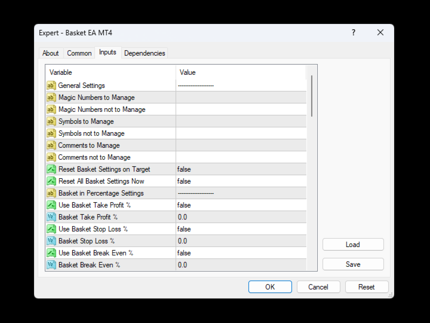Select the Symbols to Manage label
This screenshot has height=323, width=430.
tap(86, 121)
